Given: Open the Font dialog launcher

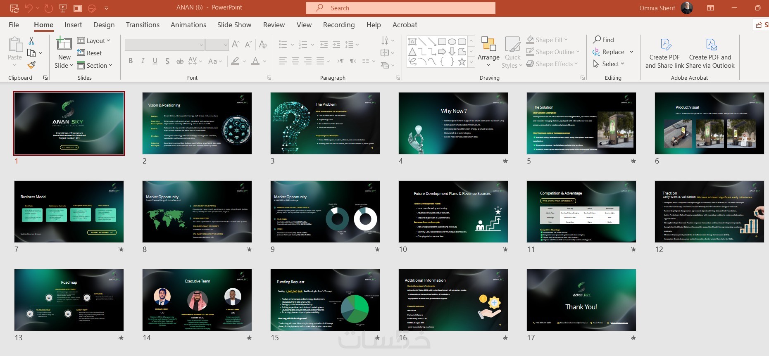Looking at the screenshot, I should click(269, 78).
